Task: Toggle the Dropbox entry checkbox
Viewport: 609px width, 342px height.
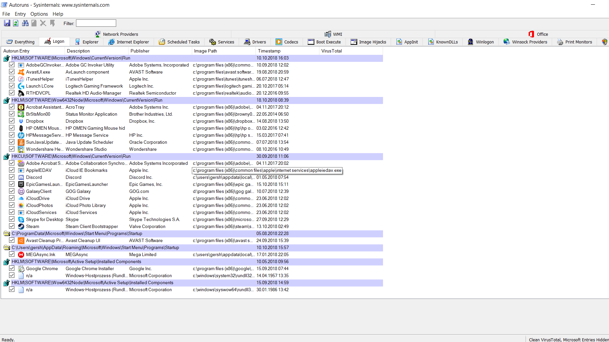Action: [12, 121]
